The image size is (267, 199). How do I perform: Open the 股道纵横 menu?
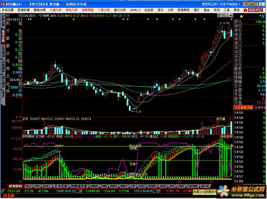24,10
